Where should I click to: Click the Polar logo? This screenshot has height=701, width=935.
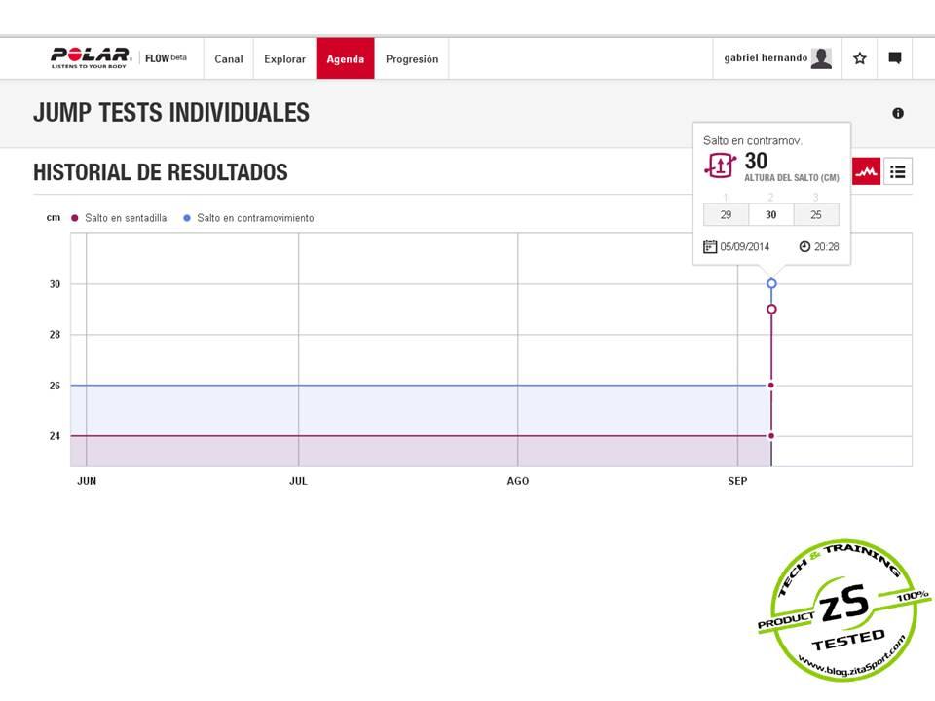[x=91, y=57]
